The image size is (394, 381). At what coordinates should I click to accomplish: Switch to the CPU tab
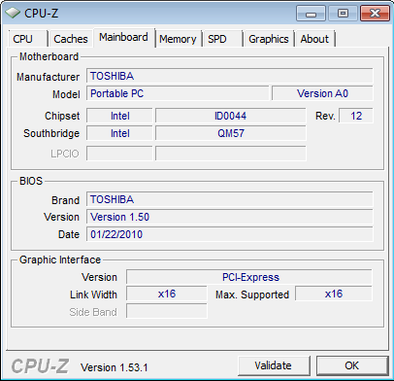click(x=28, y=39)
